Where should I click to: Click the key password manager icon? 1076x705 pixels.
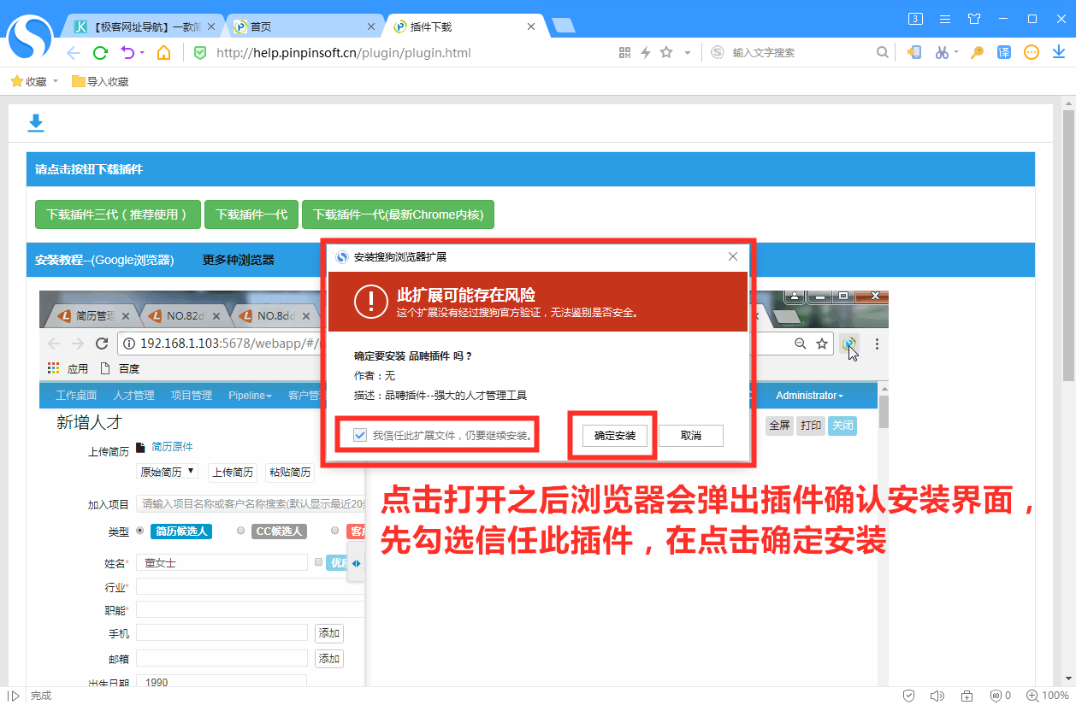click(977, 53)
